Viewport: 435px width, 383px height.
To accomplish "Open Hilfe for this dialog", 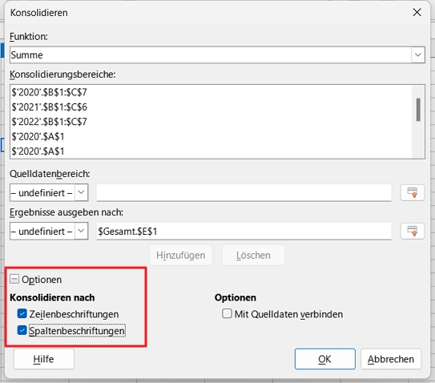I will 44,359.
